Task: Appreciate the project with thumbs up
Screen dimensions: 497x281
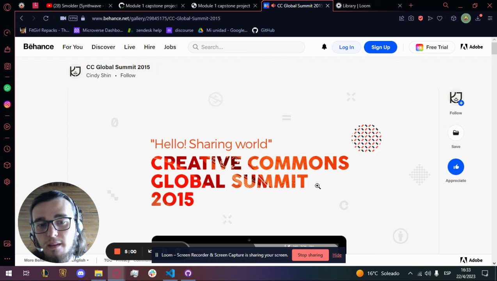Action: click(x=456, y=167)
